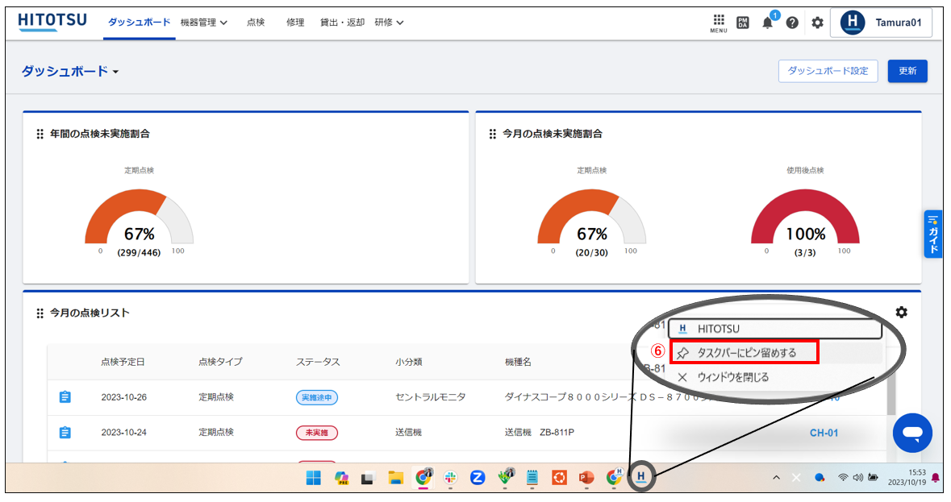Click the 機種名 column header
Screen dimensions: 951x502
pos(518,362)
